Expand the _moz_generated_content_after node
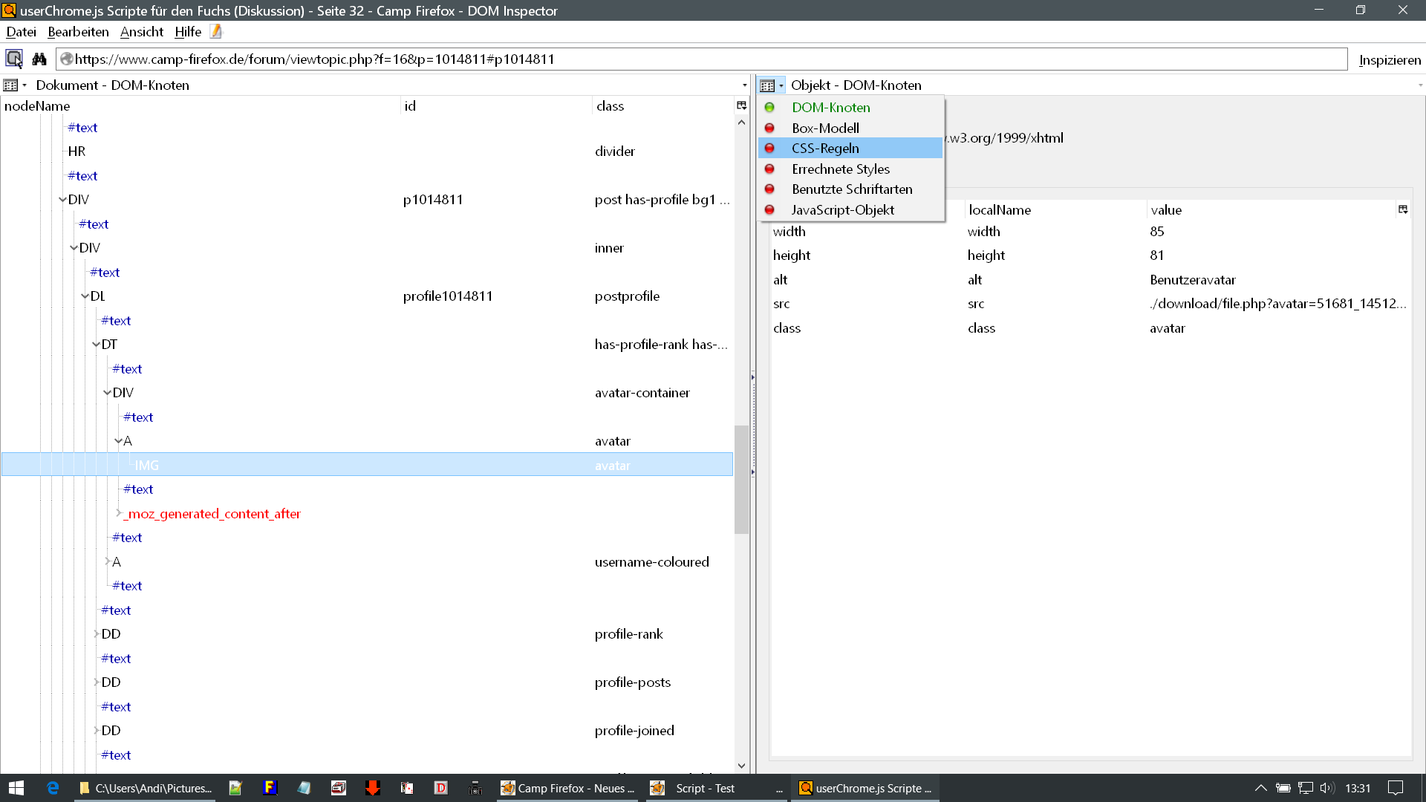The width and height of the screenshot is (1426, 802). [119, 513]
